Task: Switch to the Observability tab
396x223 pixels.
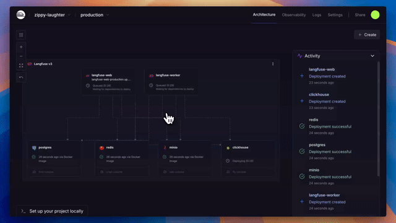Action: tap(294, 15)
